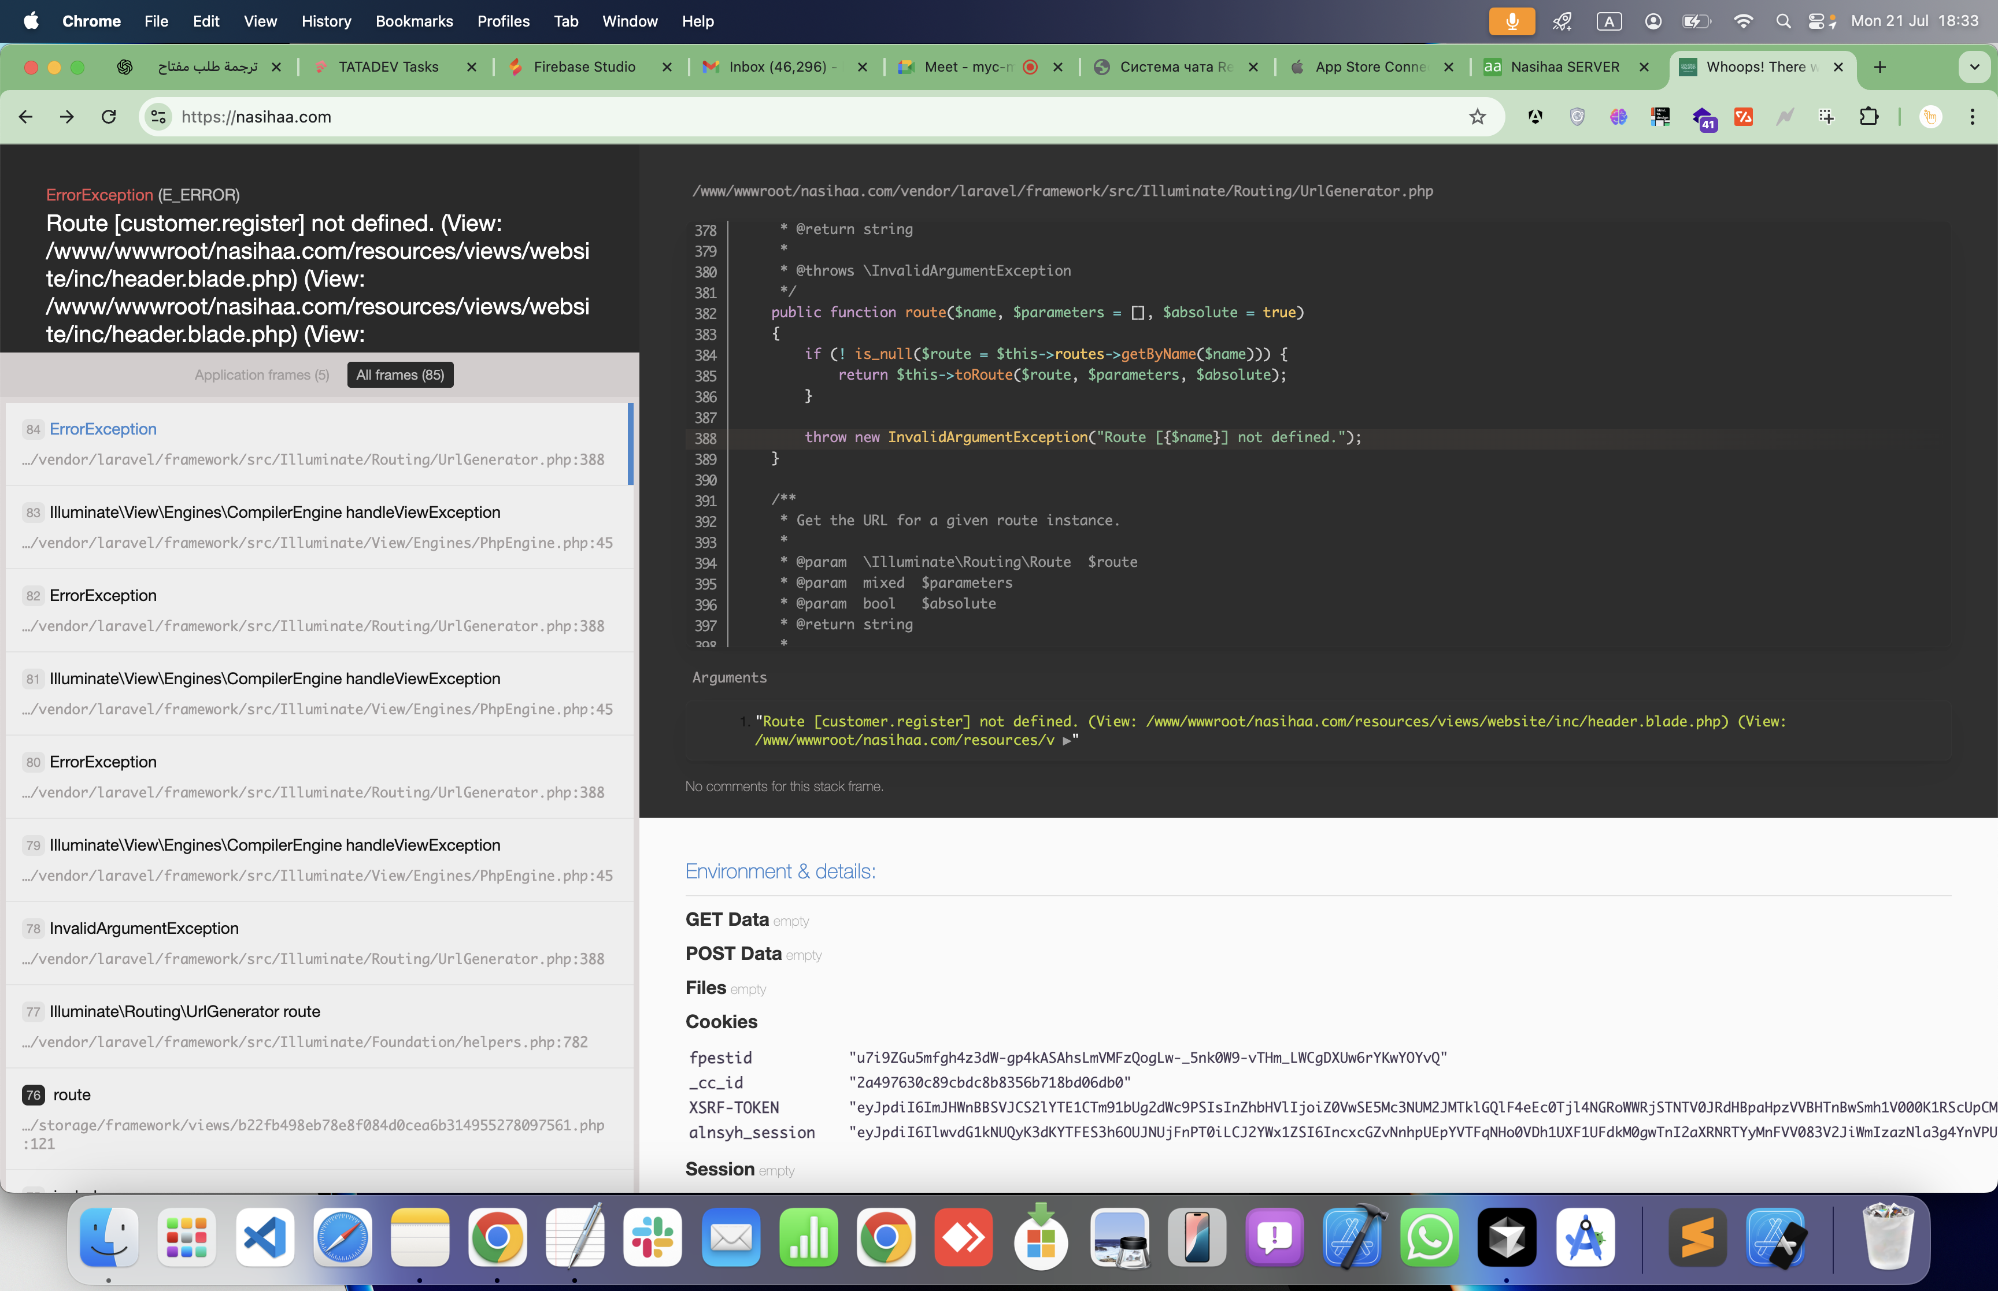Click the UrlGenerator.php file path heading
The height and width of the screenshot is (1291, 1998).
coord(1062,191)
